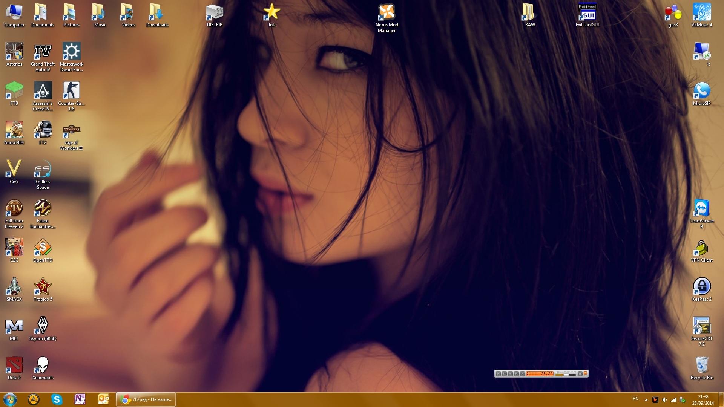Expand hidden system tray icons arrow
This screenshot has height=407, width=724.
(646, 400)
